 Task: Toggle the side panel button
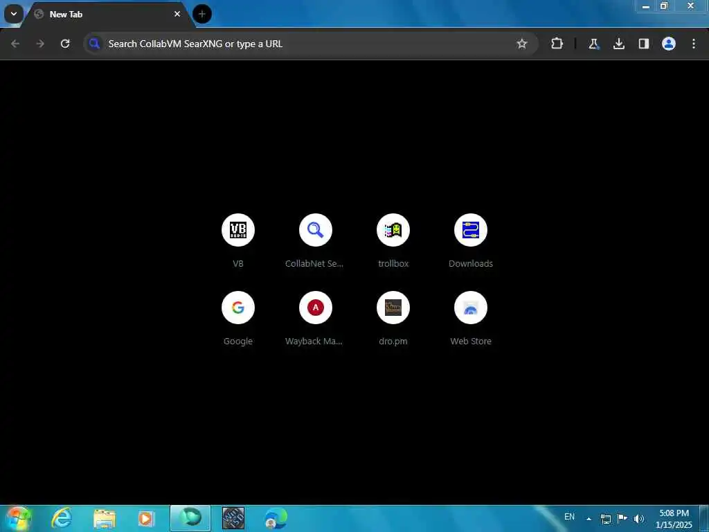[643, 44]
